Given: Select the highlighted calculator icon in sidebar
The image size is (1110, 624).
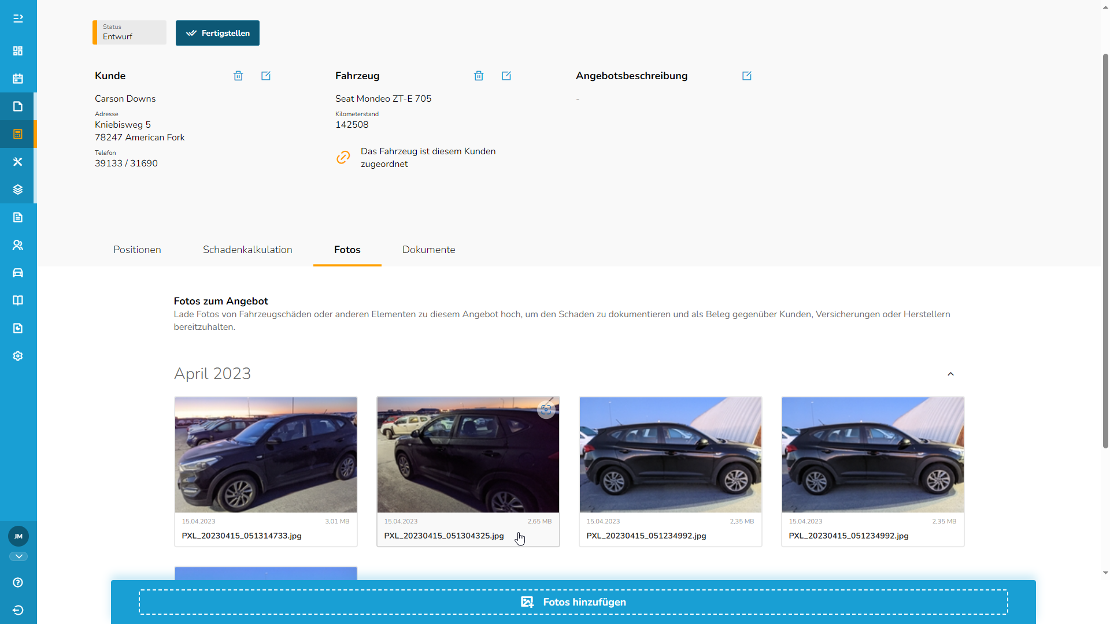Looking at the screenshot, I should pos(18,134).
